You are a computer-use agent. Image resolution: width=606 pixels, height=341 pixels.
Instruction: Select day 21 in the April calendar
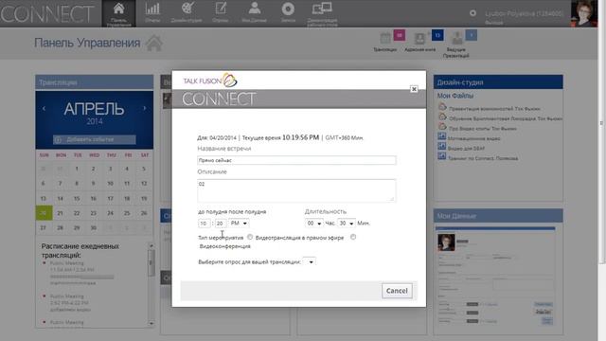tap(60, 213)
